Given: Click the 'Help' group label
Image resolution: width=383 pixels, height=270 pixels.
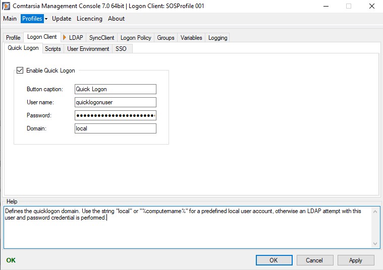Looking at the screenshot, I should tap(12, 201).
